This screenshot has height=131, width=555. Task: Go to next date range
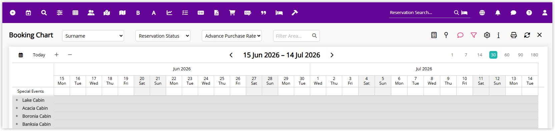click(x=332, y=55)
